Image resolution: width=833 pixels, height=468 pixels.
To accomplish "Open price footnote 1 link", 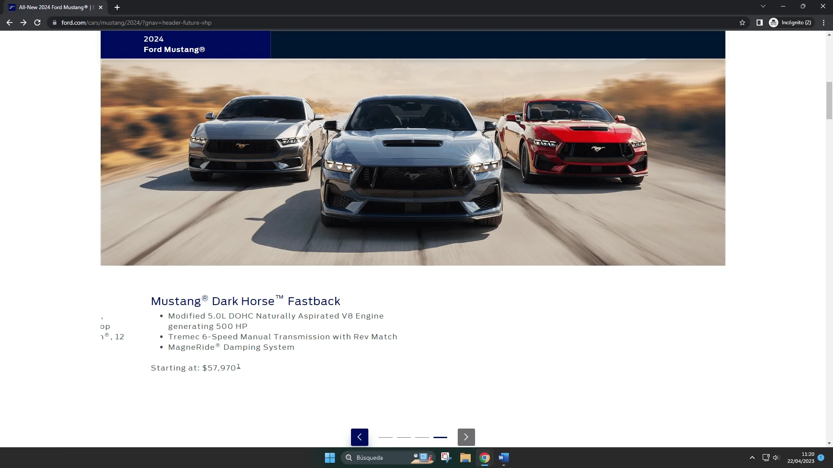I will click(x=238, y=367).
